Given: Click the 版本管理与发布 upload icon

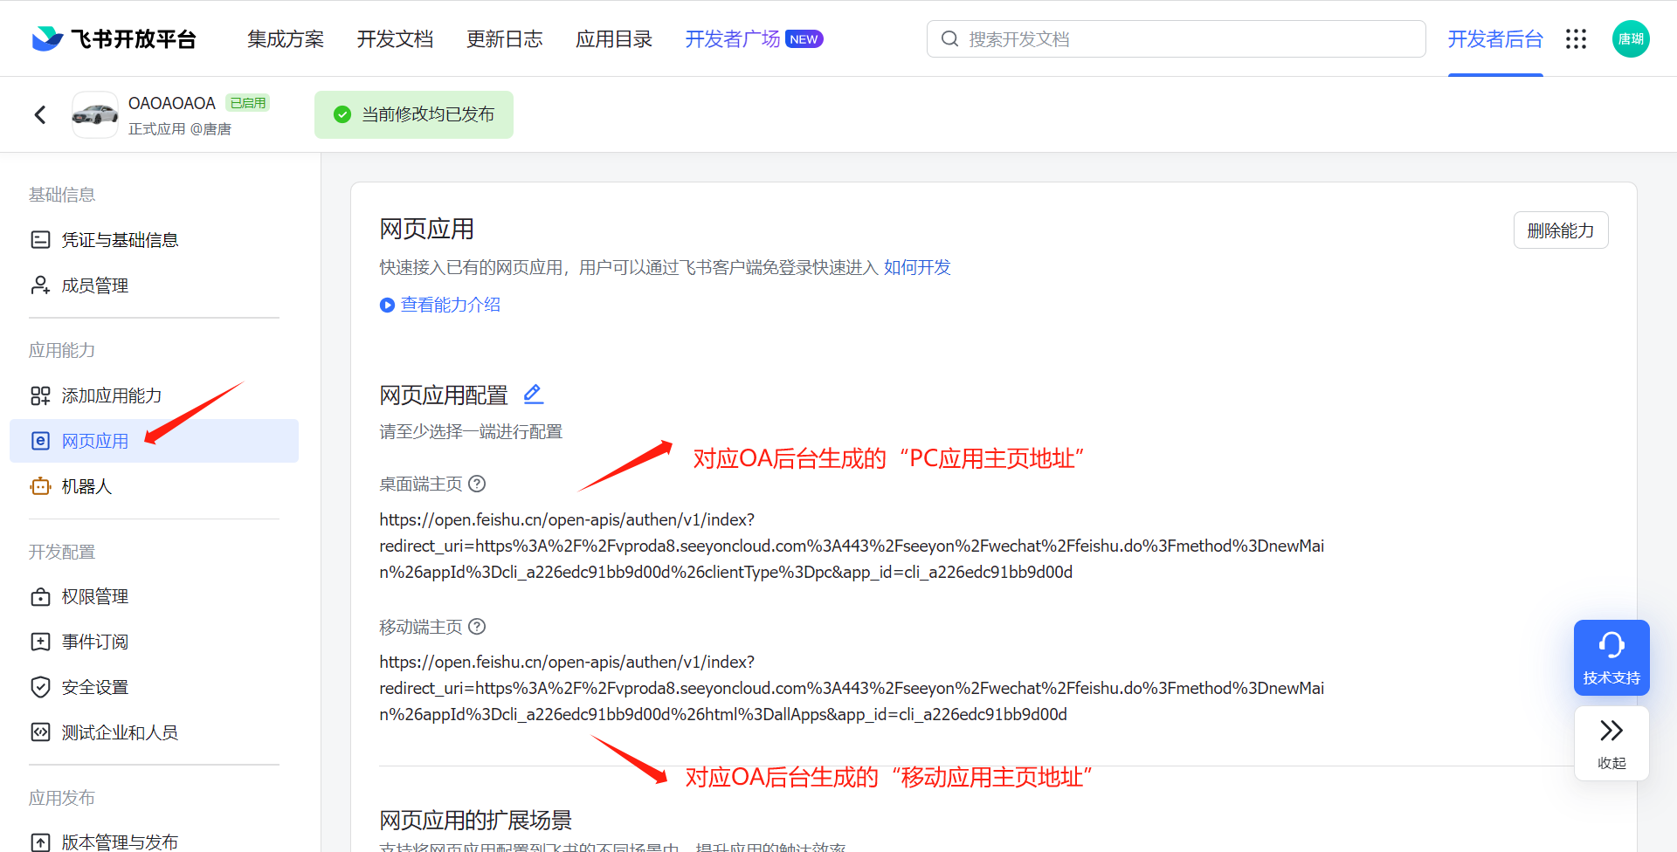Looking at the screenshot, I should (40, 842).
